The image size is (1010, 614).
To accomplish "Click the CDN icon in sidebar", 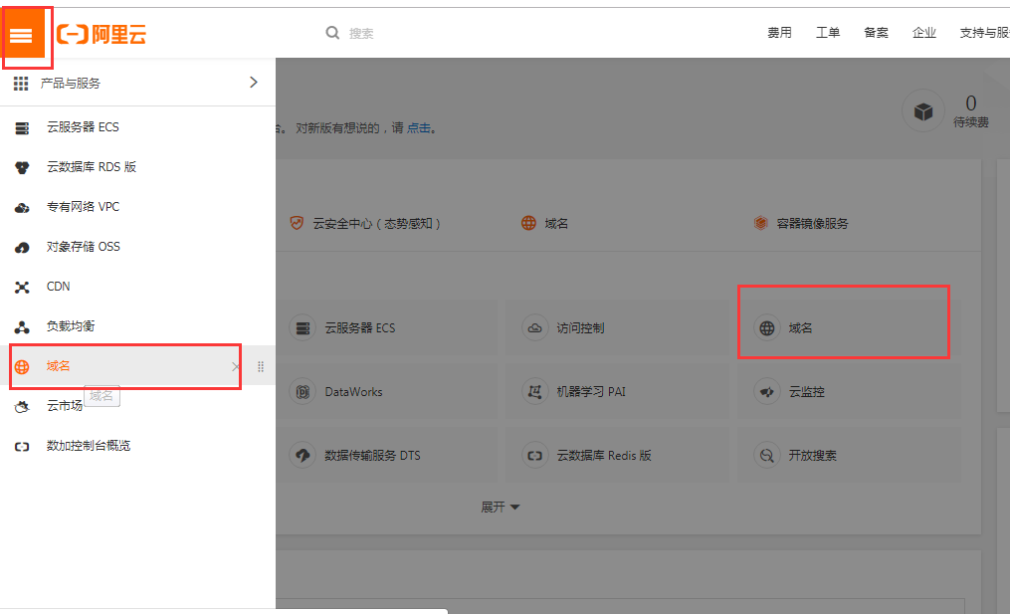I will pyautogui.click(x=22, y=286).
